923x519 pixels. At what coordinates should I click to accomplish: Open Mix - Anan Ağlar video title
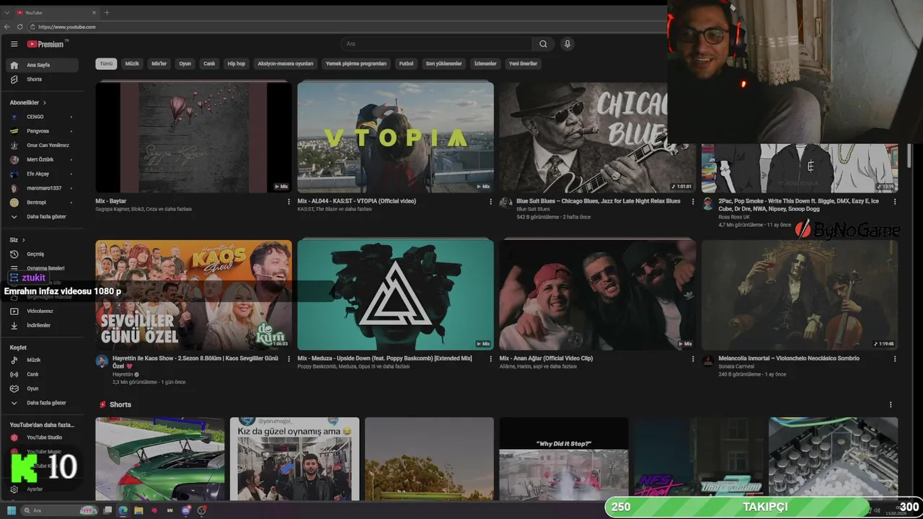(546, 358)
